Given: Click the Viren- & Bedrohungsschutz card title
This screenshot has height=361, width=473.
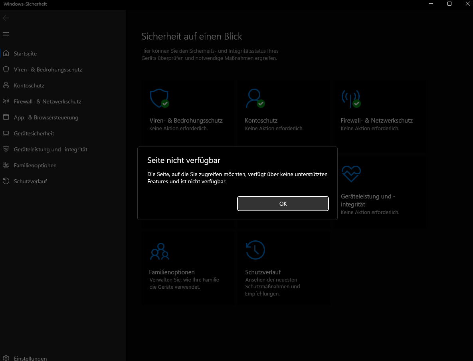Looking at the screenshot, I should tap(186, 121).
